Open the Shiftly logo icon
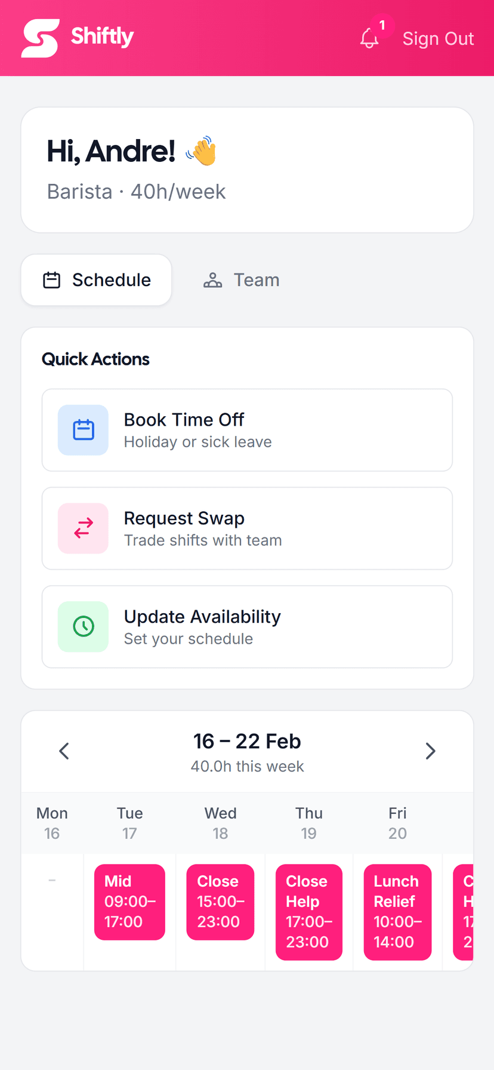494x1070 pixels. coord(39,38)
